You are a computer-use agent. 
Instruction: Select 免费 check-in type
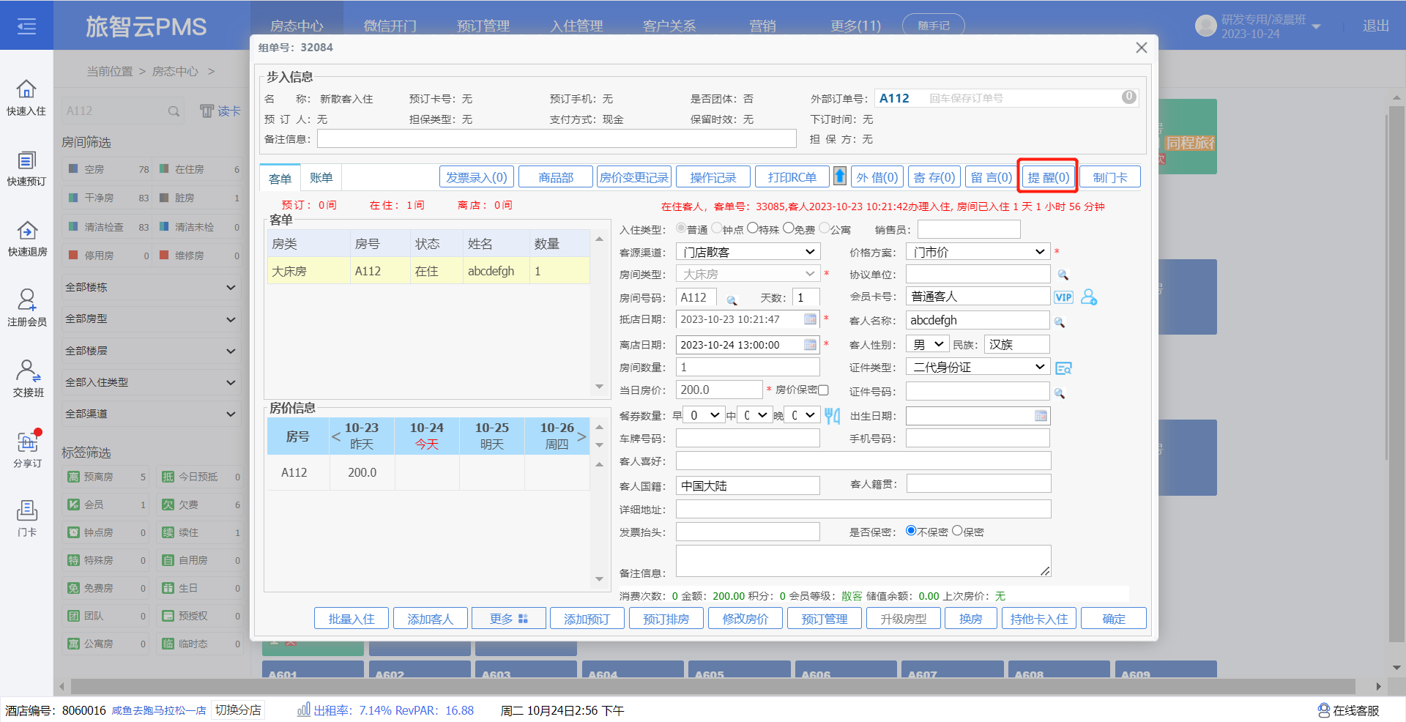pyautogui.click(x=788, y=228)
